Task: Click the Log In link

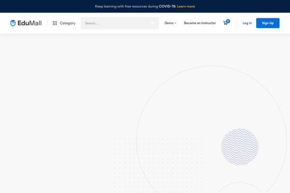Action: coord(247,23)
